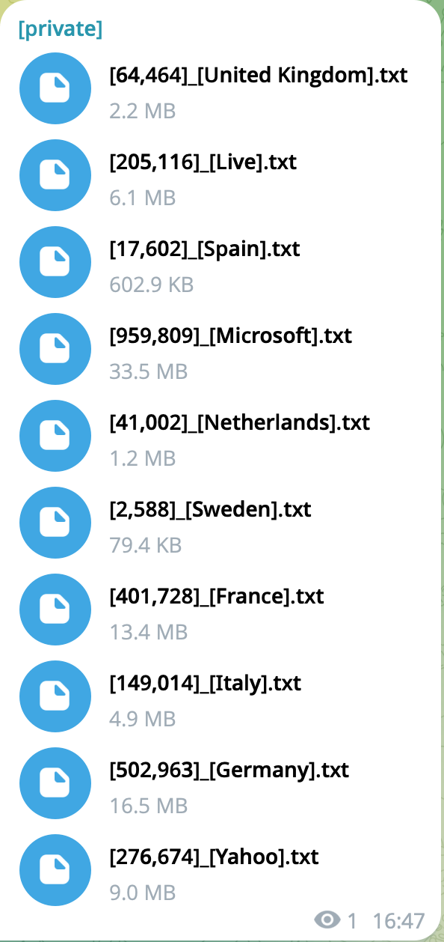Image resolution: width=444 pixels, height=942 pixels.
Task: Download the United Kingdom file icon
Action: (55, 89)
